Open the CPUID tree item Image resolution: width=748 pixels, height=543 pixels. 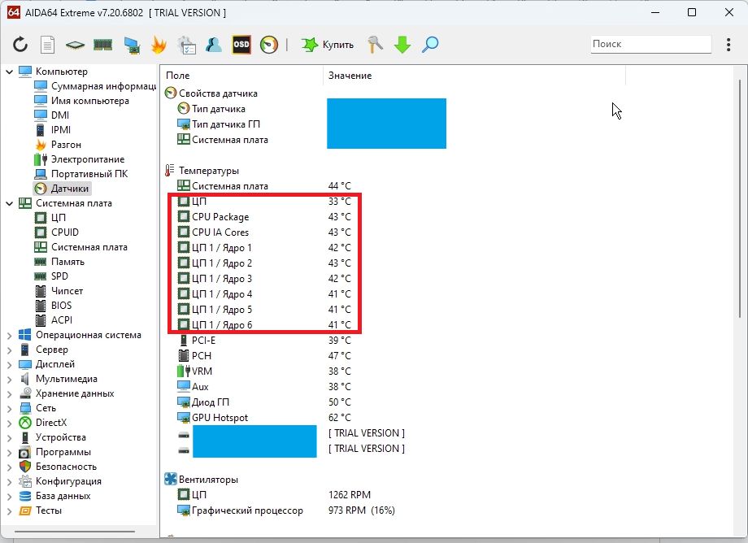65,232
